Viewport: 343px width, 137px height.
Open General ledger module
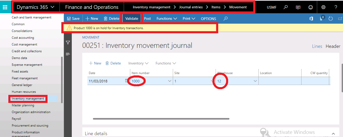pyautogui.click(x=22, y=85)
